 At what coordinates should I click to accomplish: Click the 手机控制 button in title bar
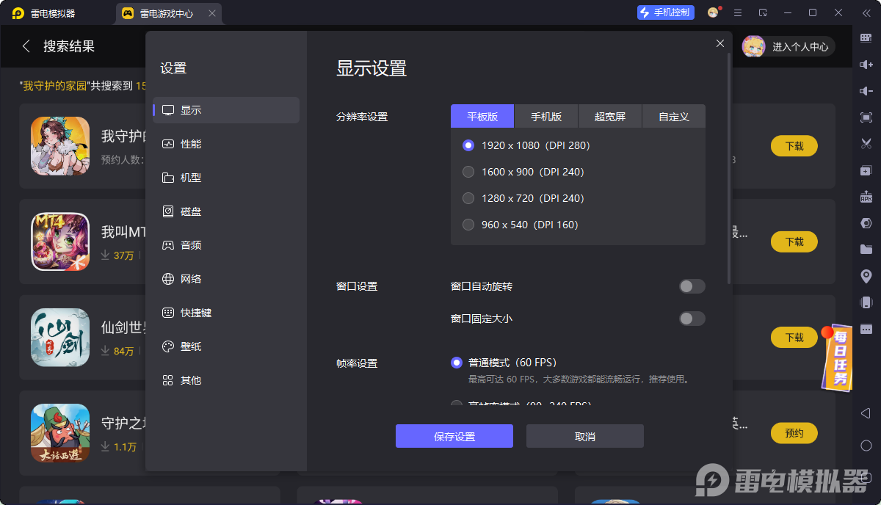666,12
